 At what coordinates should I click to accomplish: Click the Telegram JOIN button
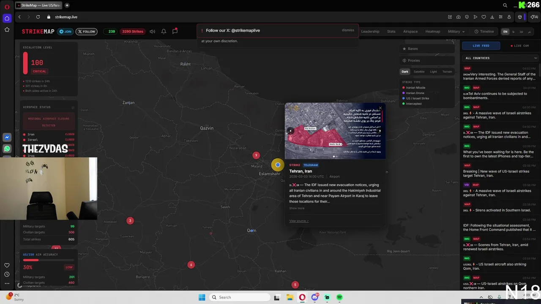tap(66, 31)
